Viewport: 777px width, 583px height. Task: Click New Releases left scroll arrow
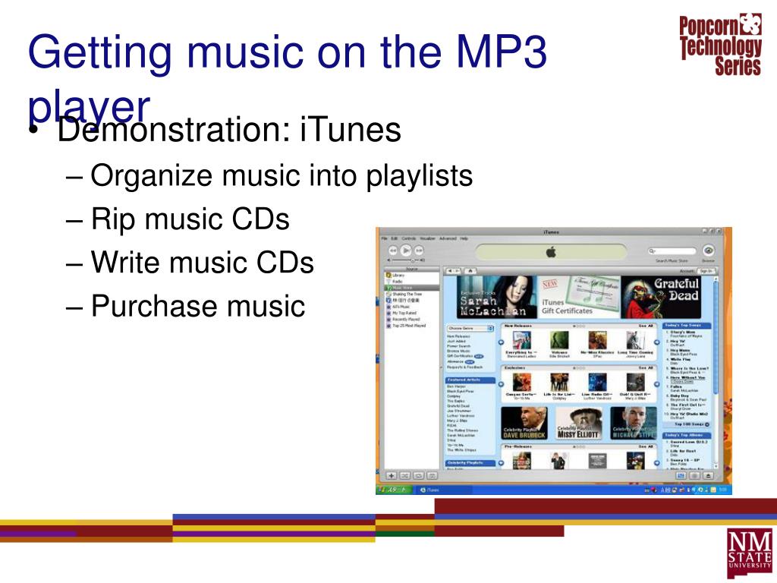pyautogui.click(x=501, y=342)
